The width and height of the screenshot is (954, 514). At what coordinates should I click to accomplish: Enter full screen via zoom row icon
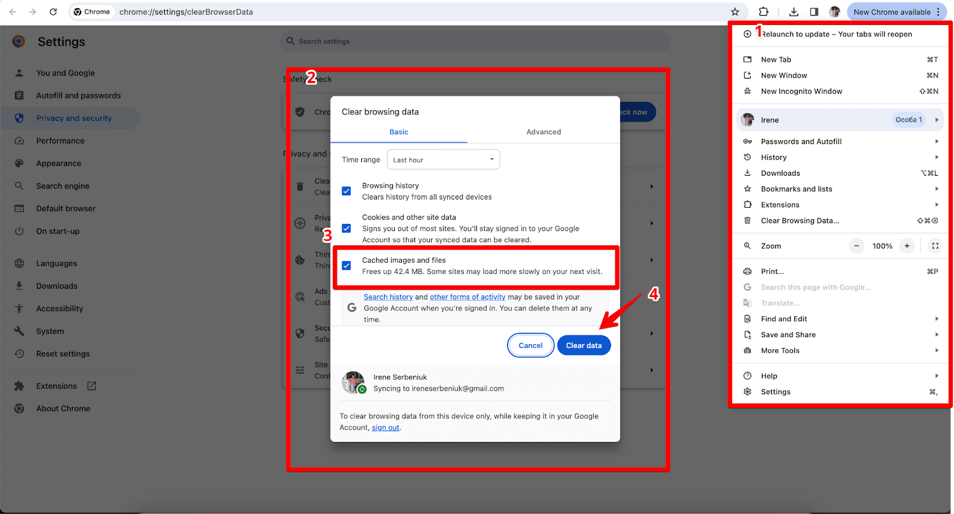point(935,246)
